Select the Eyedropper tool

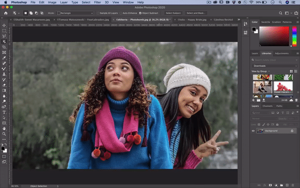click(4, 58)
